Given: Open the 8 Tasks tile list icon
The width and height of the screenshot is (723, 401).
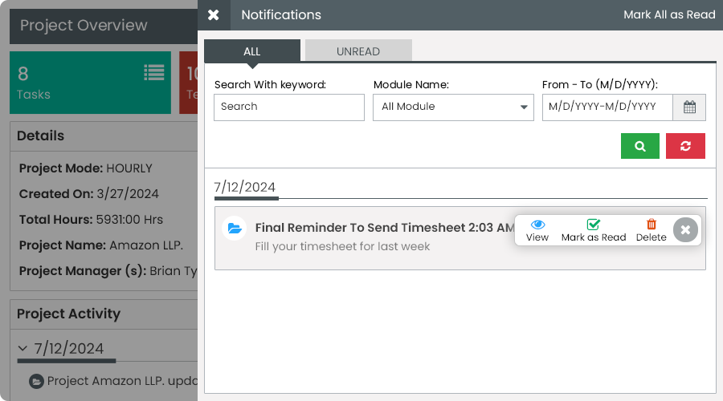Looking at the screenshot, I should coord(154,72).
